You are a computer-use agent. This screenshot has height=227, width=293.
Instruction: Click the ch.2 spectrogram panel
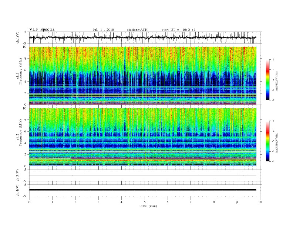tap(142, 137)
